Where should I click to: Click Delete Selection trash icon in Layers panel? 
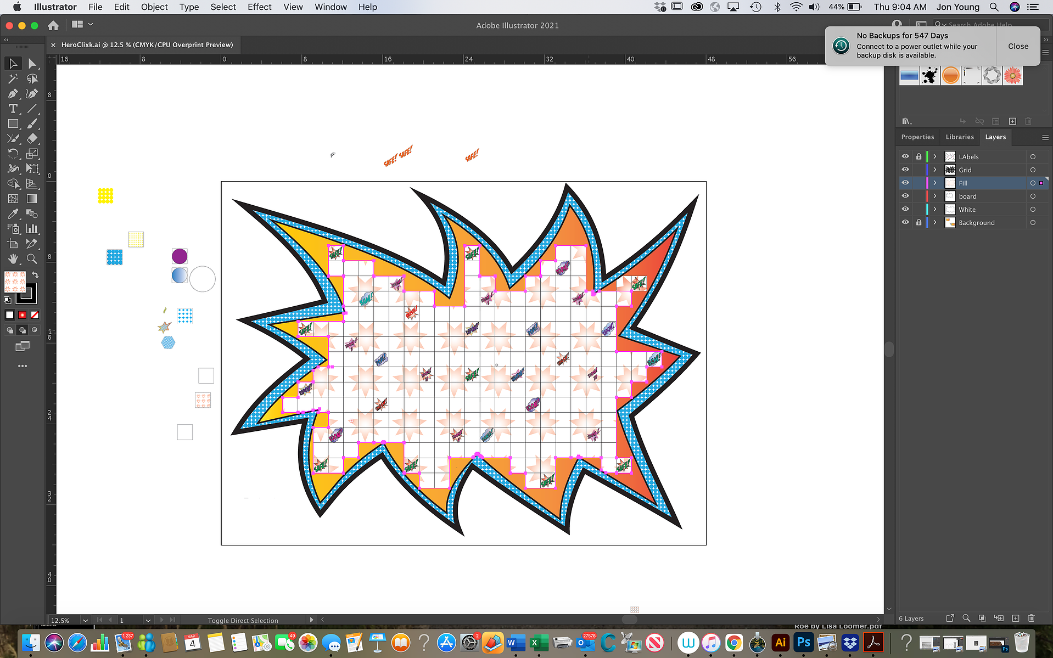tap(1031, 618)
